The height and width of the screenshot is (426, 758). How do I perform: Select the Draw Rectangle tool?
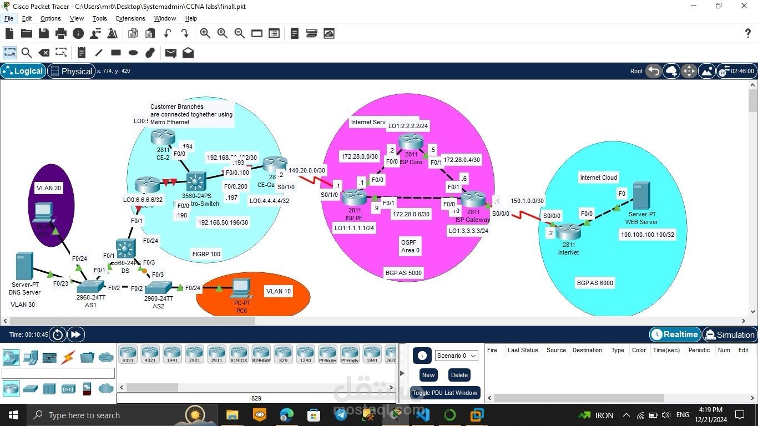click(x=116, y=53)
